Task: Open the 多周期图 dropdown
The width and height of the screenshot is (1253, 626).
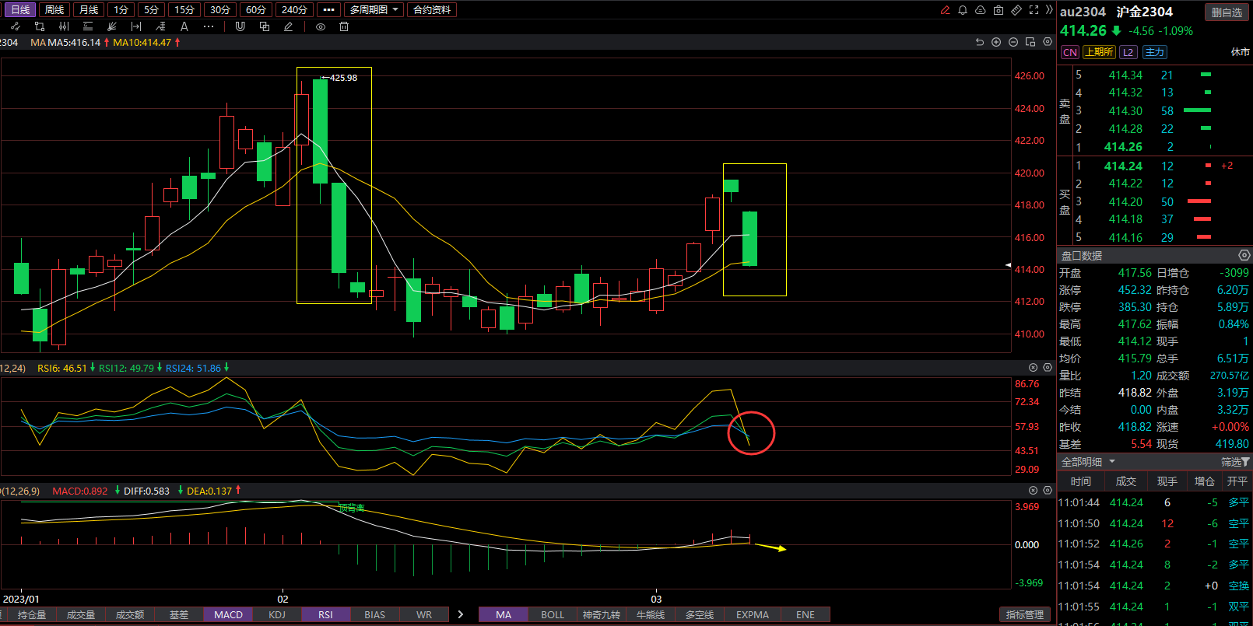Action: coord(374,10)
